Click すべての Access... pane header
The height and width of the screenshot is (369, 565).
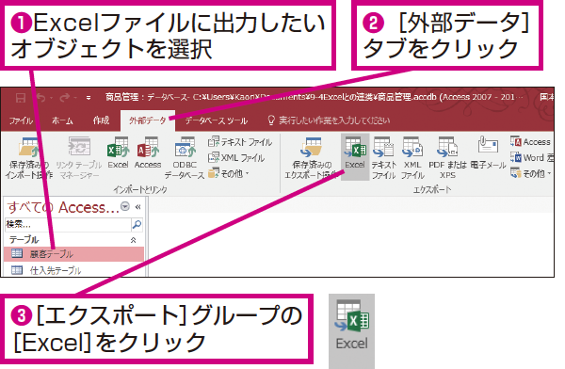coord(63,207)
